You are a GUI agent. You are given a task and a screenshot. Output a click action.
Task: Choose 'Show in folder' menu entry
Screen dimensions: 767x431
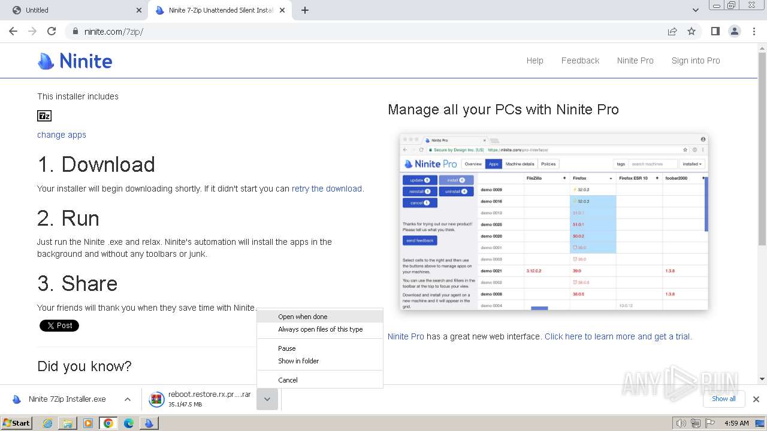click(x=320, y=361)
